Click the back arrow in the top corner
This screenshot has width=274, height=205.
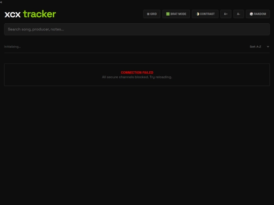pos(1,2)
